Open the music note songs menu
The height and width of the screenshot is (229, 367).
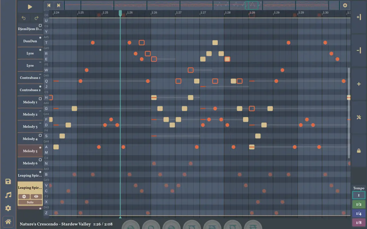[x=8, y=195]
